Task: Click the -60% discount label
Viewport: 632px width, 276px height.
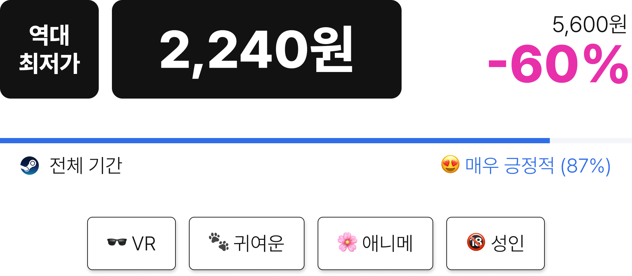Action: pos(558,64)
